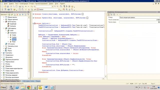
Task: Open the GetList procedure dropdown list
Action: [59, 9]
